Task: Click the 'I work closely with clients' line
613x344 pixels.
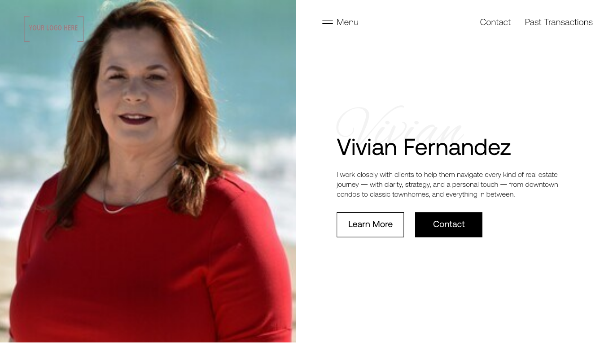Action: pyautogui.click(x=447, y=175)
